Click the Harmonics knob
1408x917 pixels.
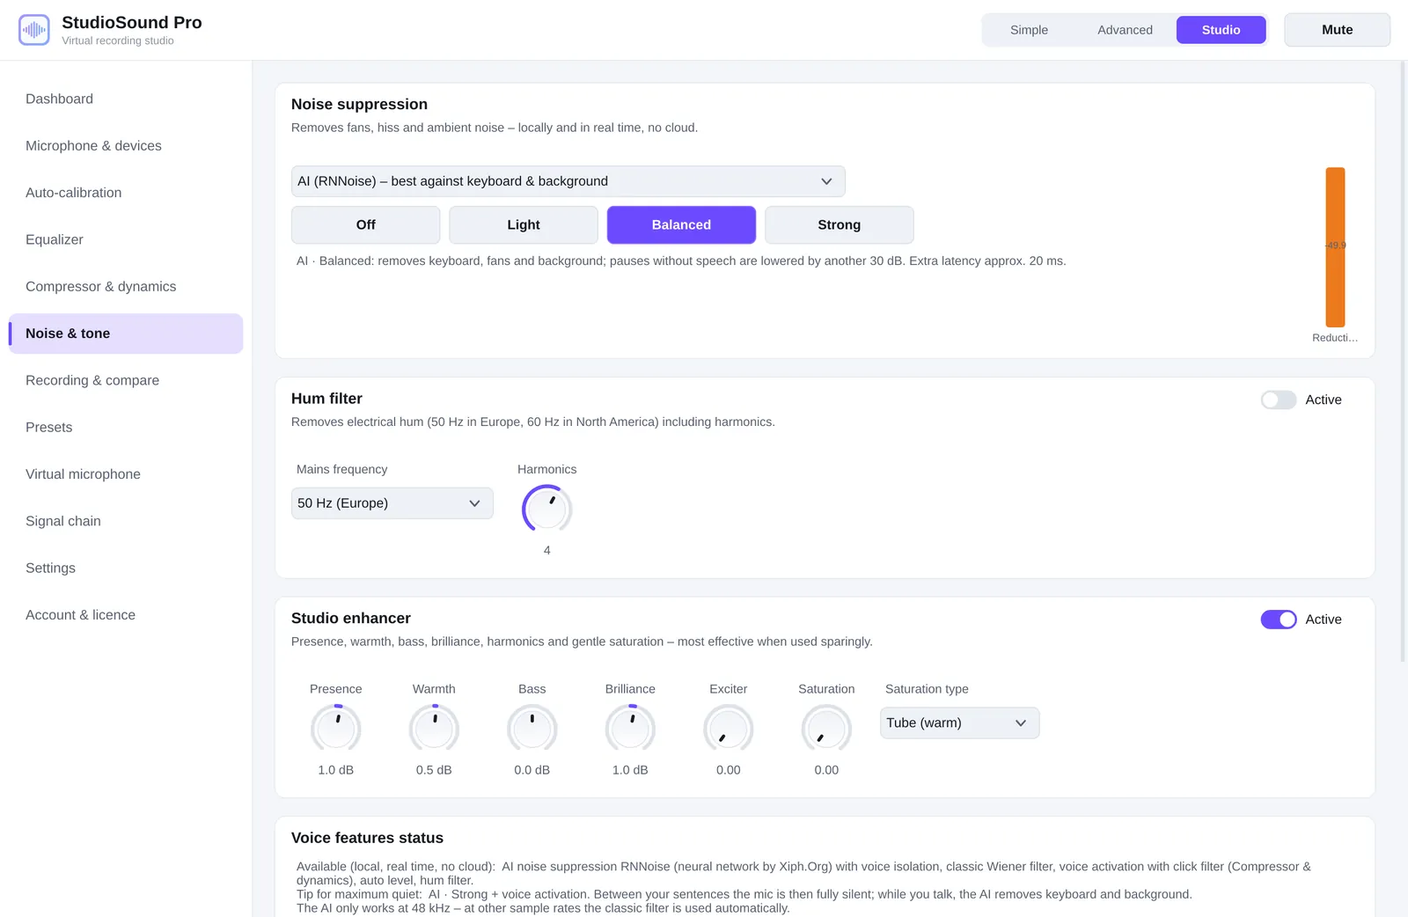[x=547, y=509]
